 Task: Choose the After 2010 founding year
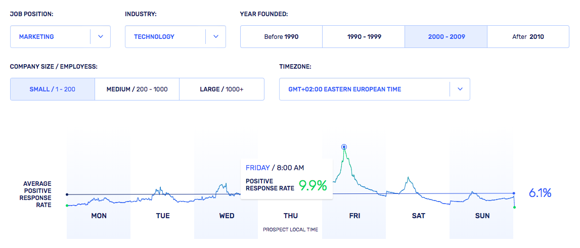(x=528, y=36)
